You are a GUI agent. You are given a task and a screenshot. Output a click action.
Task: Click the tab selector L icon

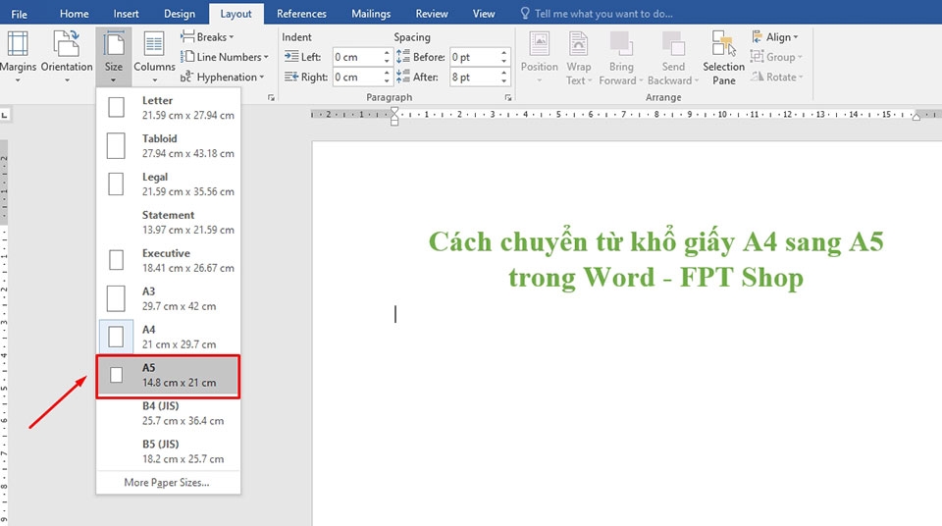(x=4, y=114)
